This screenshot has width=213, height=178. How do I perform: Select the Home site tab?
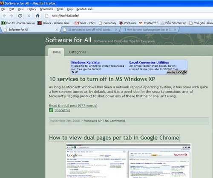56,52
